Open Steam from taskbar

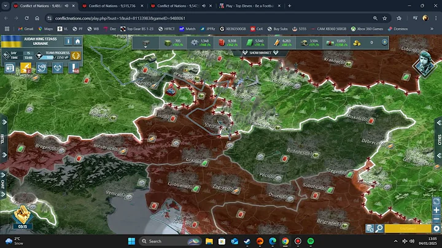[x=247, y=241]
